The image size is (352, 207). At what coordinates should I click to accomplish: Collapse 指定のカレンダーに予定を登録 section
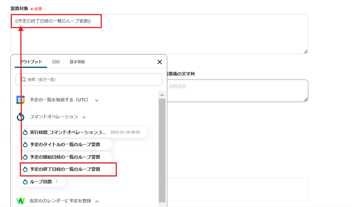click(x=97, y=201)
